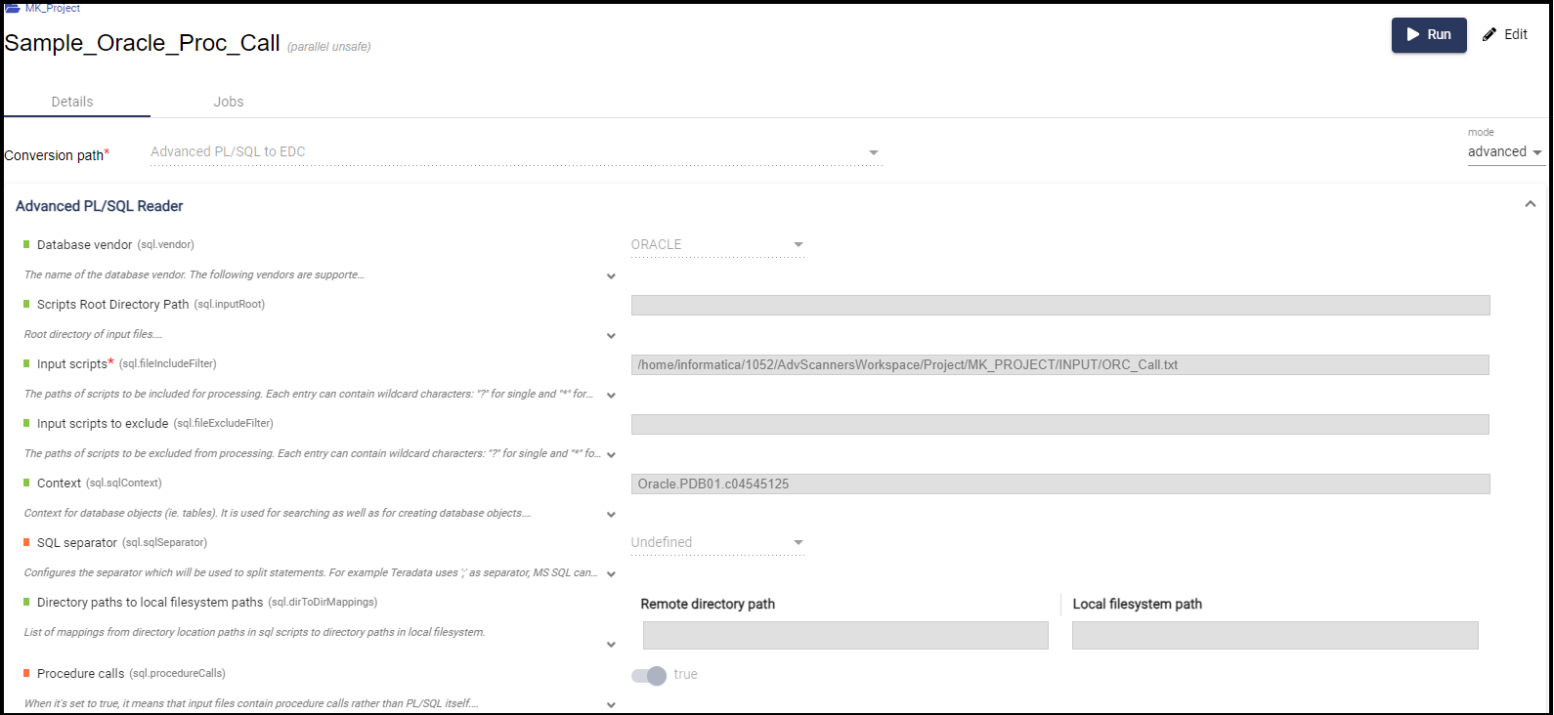
Task: Click the Advanced PL/SQL Reader heading
Action: 100,206
